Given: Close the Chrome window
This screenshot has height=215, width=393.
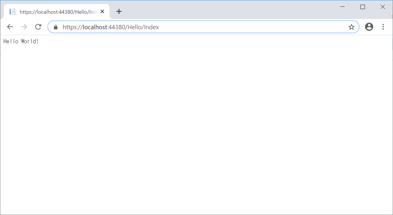Looking at the screenshot, I should (382, 7).
